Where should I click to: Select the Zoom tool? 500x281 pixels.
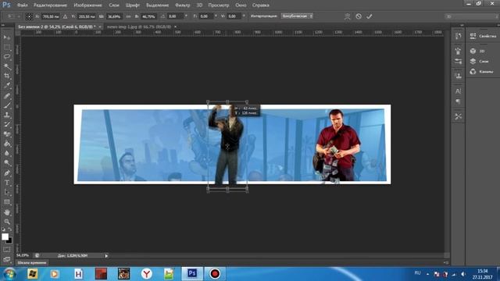click(x=7, y=222)
